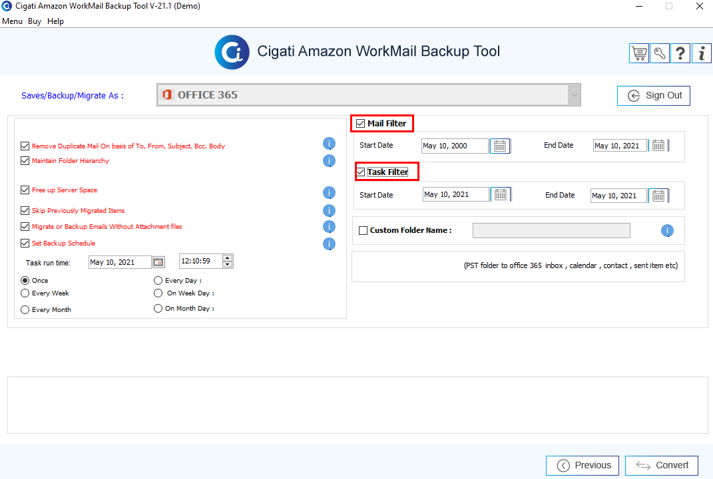The image size is (713, 479).
Task: Select Every Month radio button
Action: pos(25,309)
